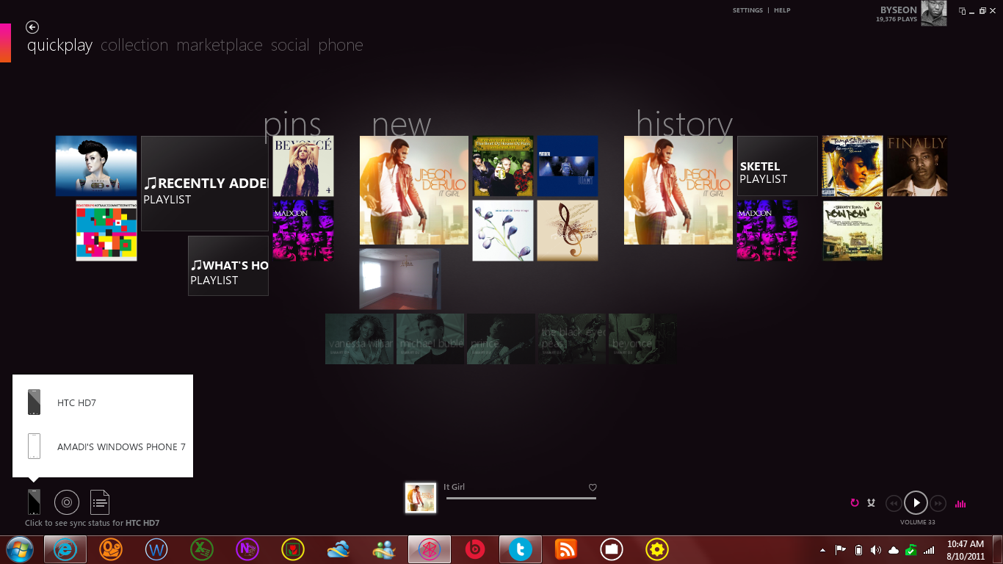Screen dimensions: 1003x564
Task: Click the back arrow button
Action: (x=32, y=27)
